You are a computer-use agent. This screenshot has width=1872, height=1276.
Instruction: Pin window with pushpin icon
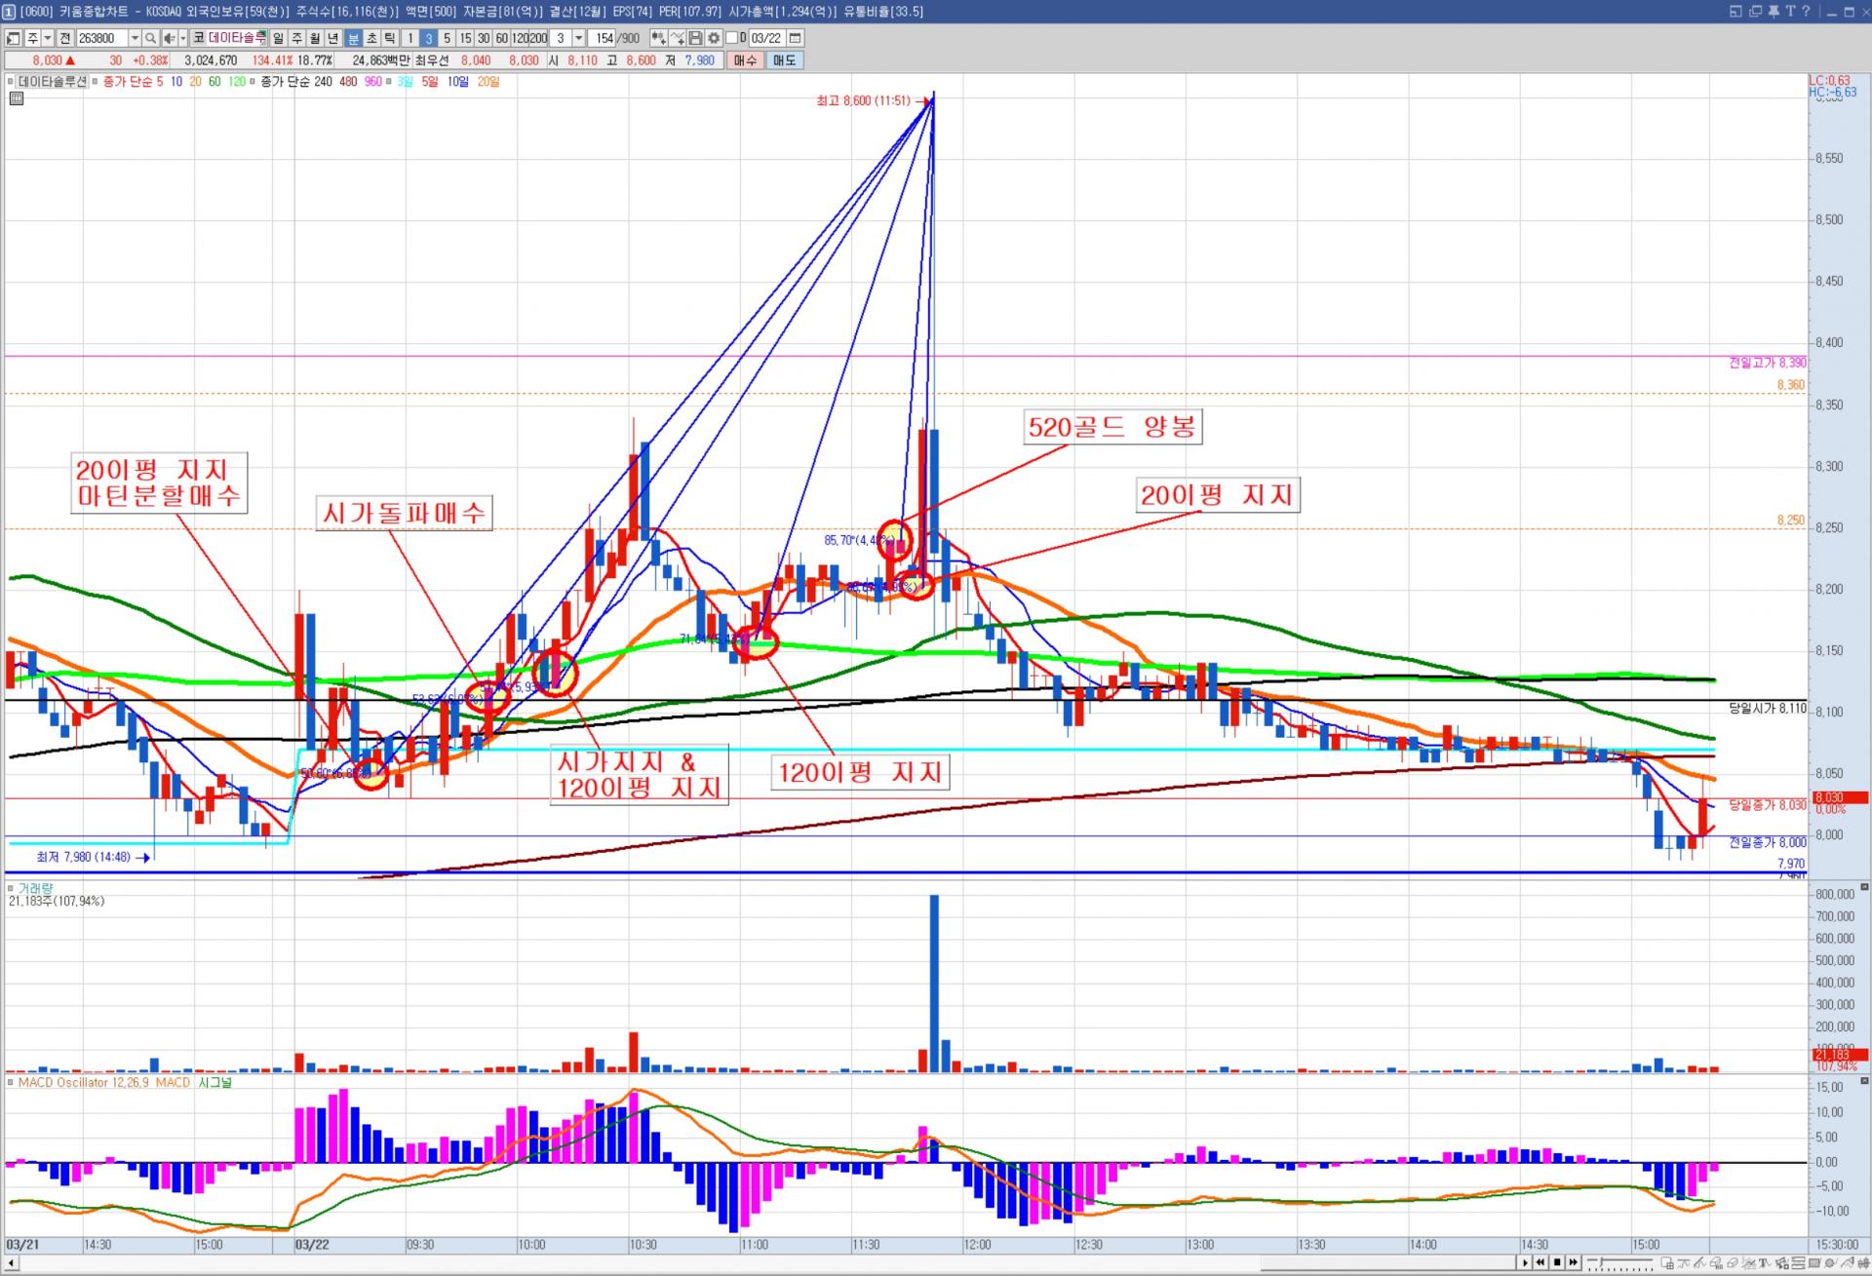[x=1774, y=12]
